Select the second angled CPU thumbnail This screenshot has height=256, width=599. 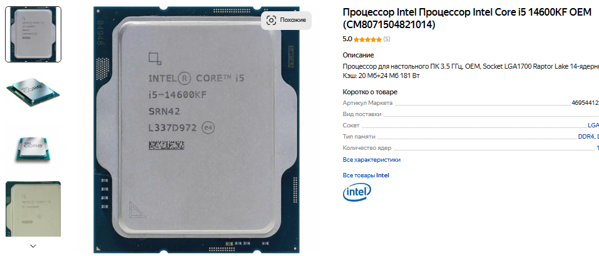pos(33,92)
